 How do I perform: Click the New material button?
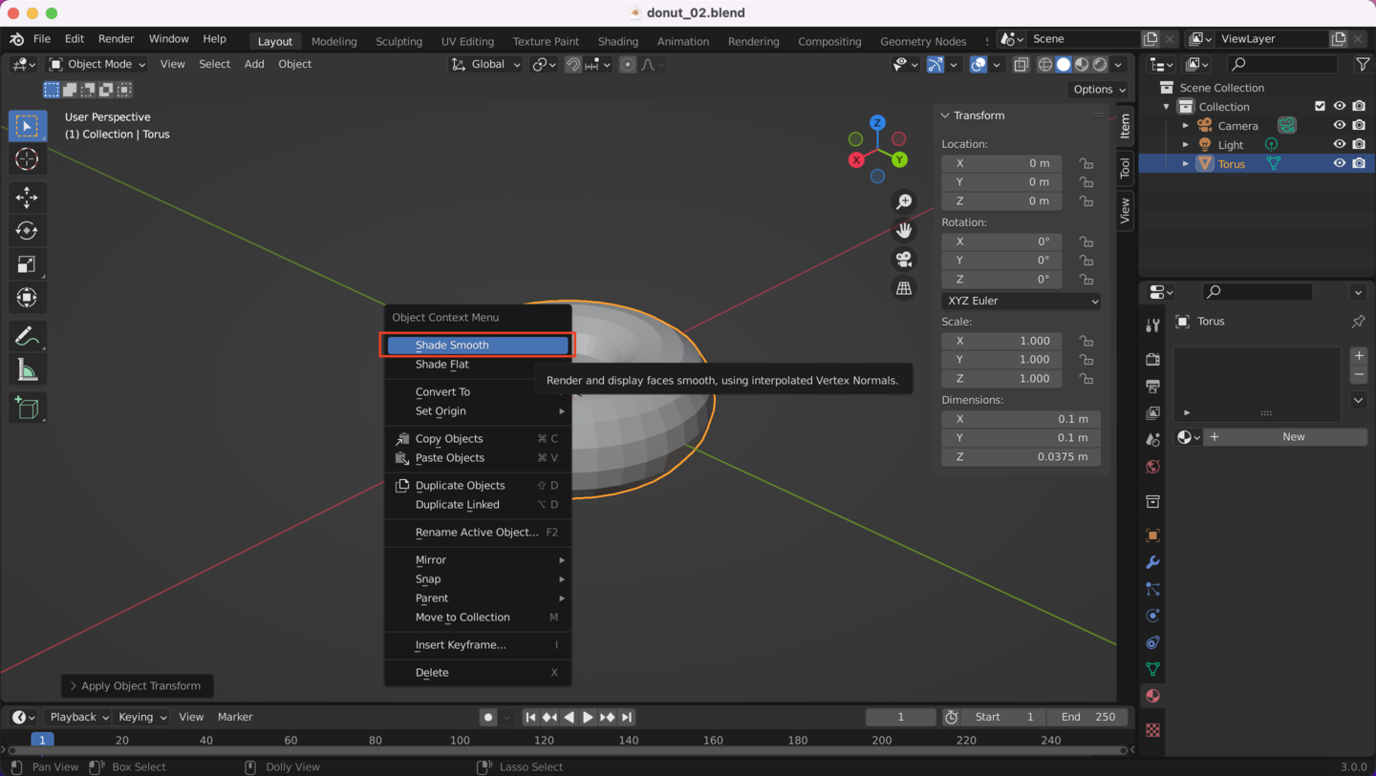click(x=1293, y=437)
